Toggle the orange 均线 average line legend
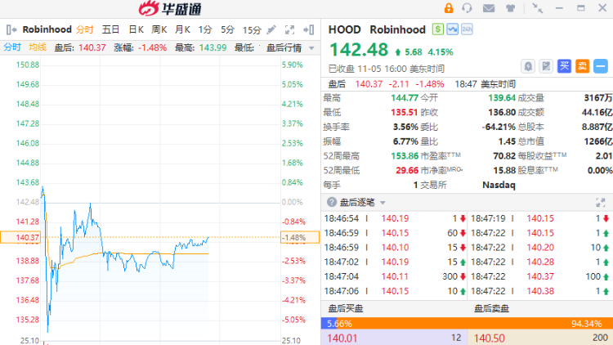The height and width of the screenshot is (345, 613). point(38,47)
